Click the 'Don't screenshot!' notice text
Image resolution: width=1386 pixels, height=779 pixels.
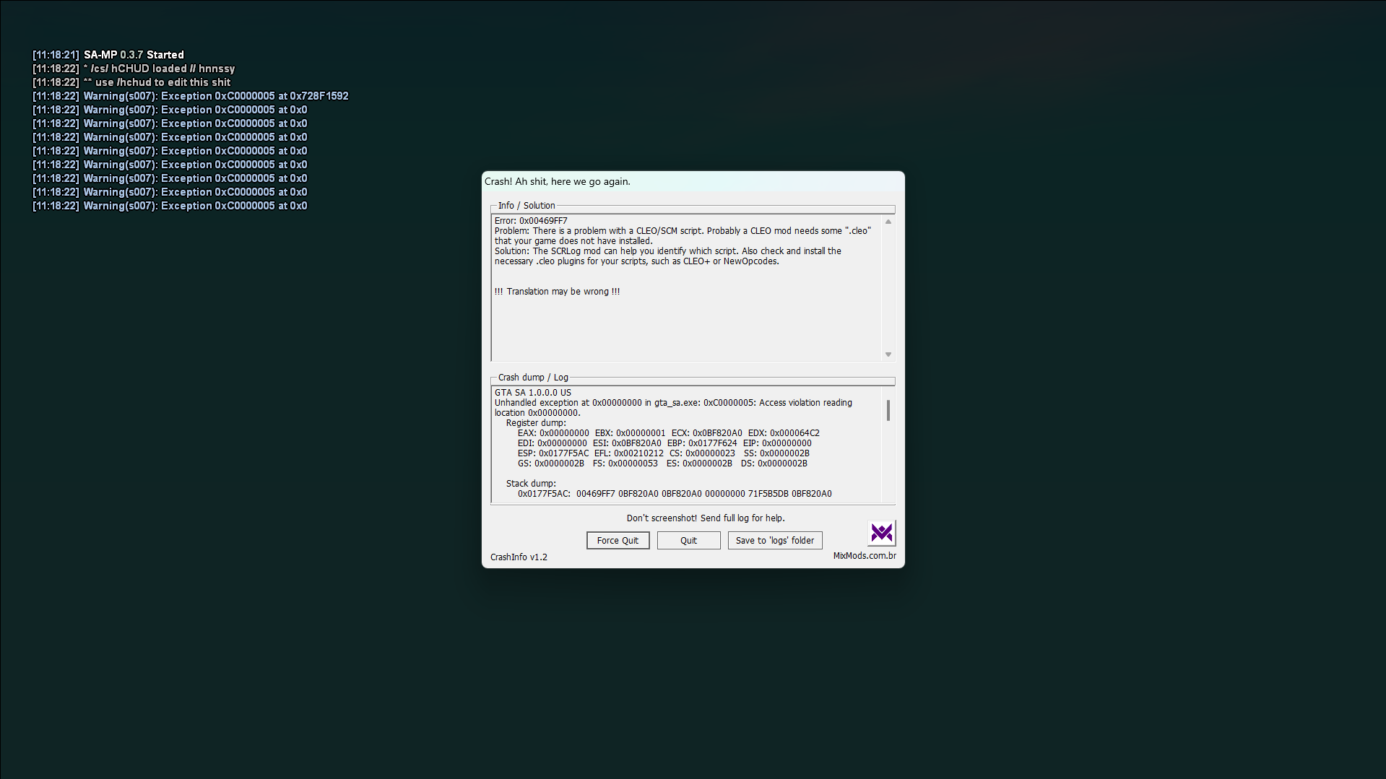(x=705, y=518)
